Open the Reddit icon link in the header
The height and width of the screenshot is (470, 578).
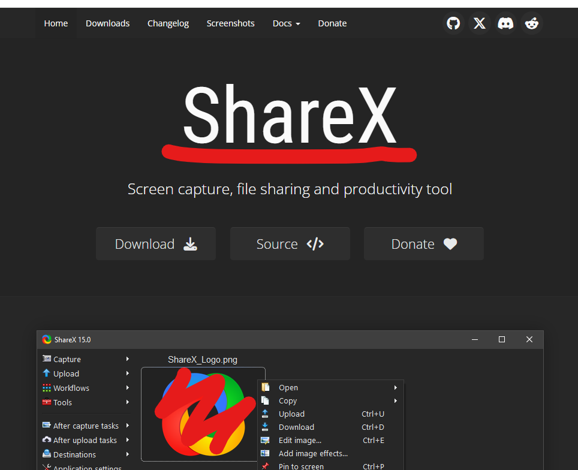pos(532,23)
